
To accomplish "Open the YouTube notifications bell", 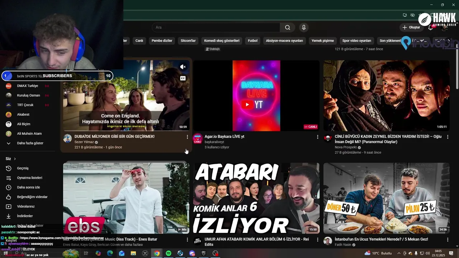I will [431, 27].
